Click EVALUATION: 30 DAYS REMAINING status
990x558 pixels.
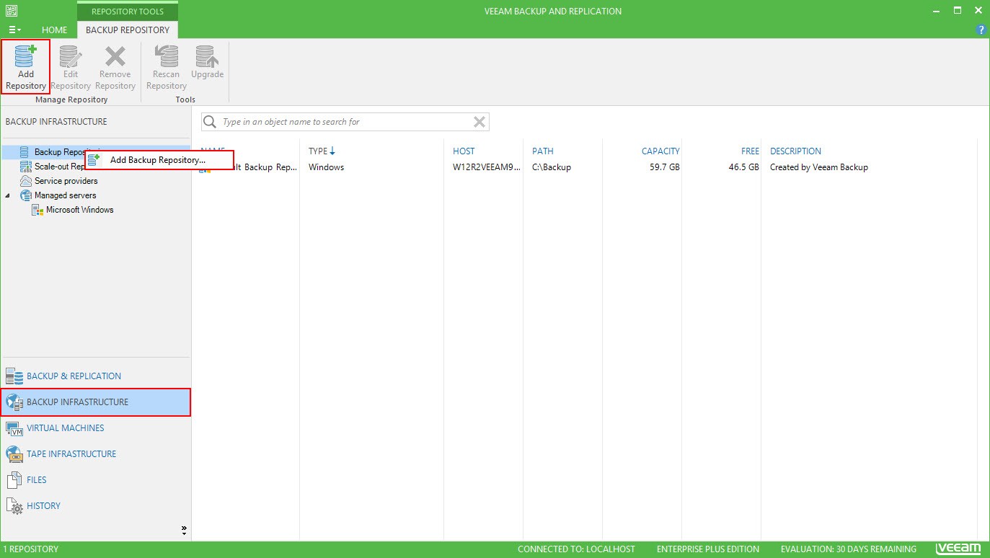pos(849,549)
